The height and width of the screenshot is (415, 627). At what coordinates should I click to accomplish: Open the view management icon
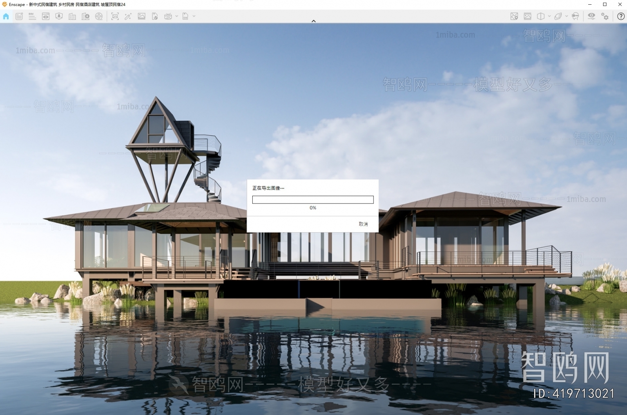[45, 16]
